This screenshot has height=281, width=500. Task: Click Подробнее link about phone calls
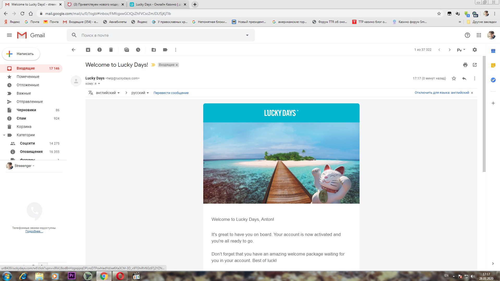click(x=34, y=232)
